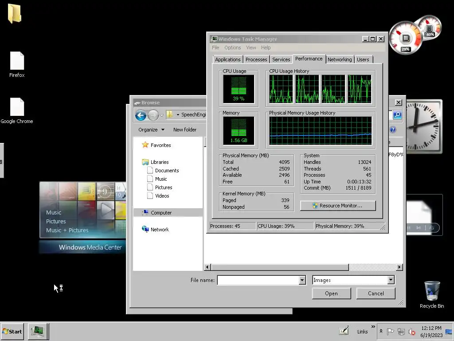
Task: Open the View menu in Task Manager
Action: coord(251,48)
